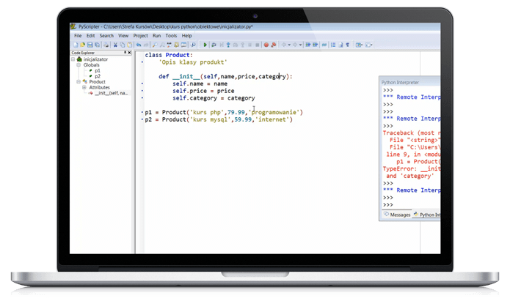Switch to the Messages tab
This screenshot has width=510, height=301.
pyautogui.click(x=397, y=215)
